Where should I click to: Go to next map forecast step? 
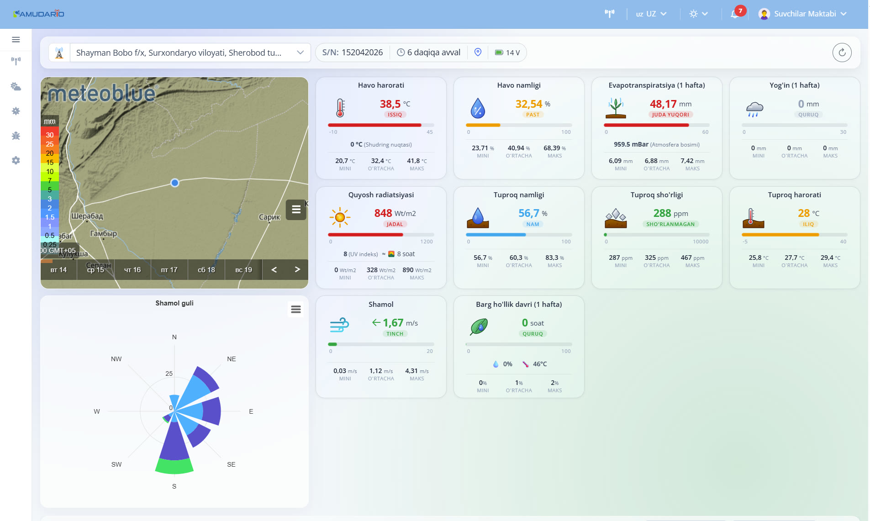click(297, 269)
